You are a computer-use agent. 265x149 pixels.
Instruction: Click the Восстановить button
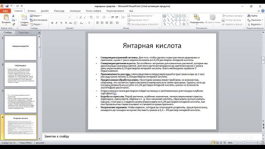(39, 20)
